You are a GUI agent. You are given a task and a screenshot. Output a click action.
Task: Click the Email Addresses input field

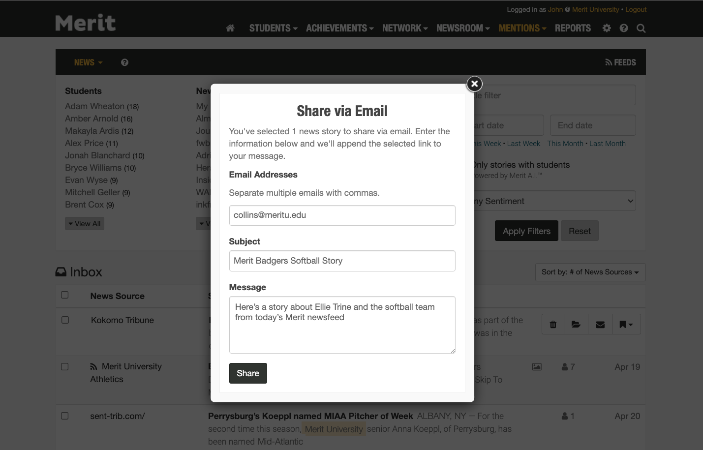pos(342,215)
